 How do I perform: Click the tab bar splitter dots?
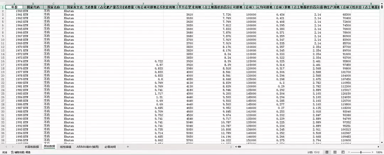(232, 147)
